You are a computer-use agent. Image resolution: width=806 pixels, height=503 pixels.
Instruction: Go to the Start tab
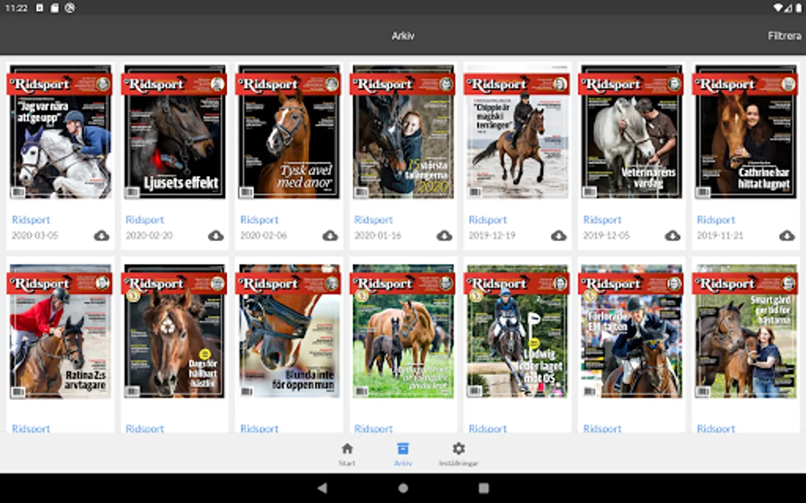click(347, 454)
